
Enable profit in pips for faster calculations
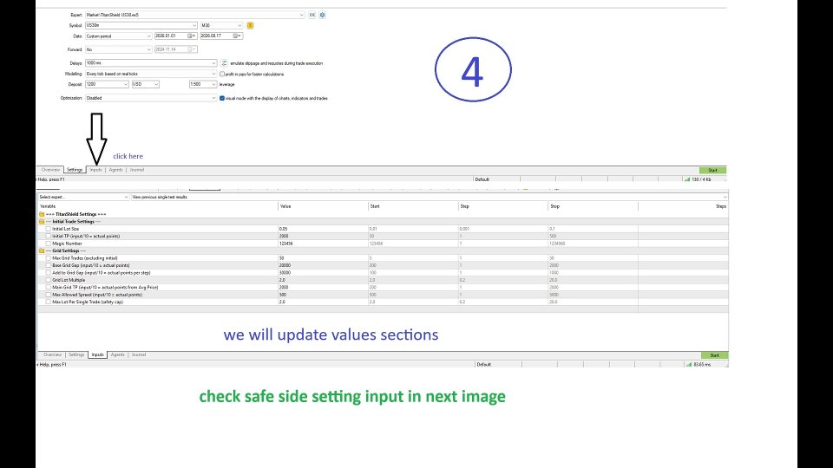(x=222, y=75)
